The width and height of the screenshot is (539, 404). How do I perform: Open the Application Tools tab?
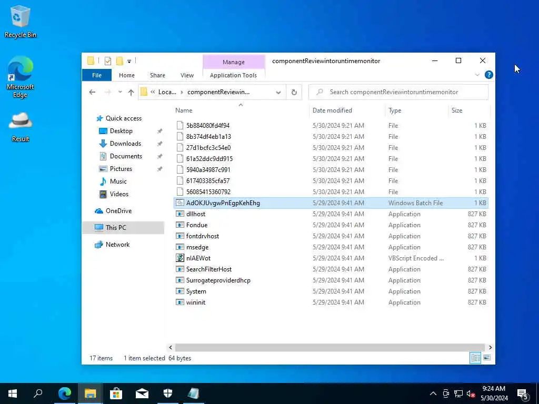(x=233, y=75)
